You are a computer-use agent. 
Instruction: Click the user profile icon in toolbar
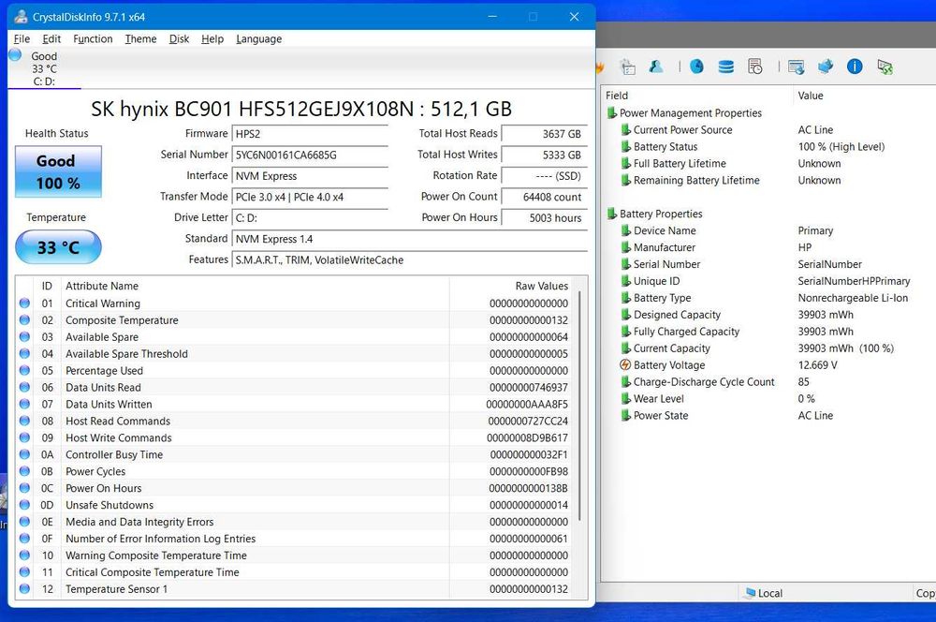click(x=656, y=67)
